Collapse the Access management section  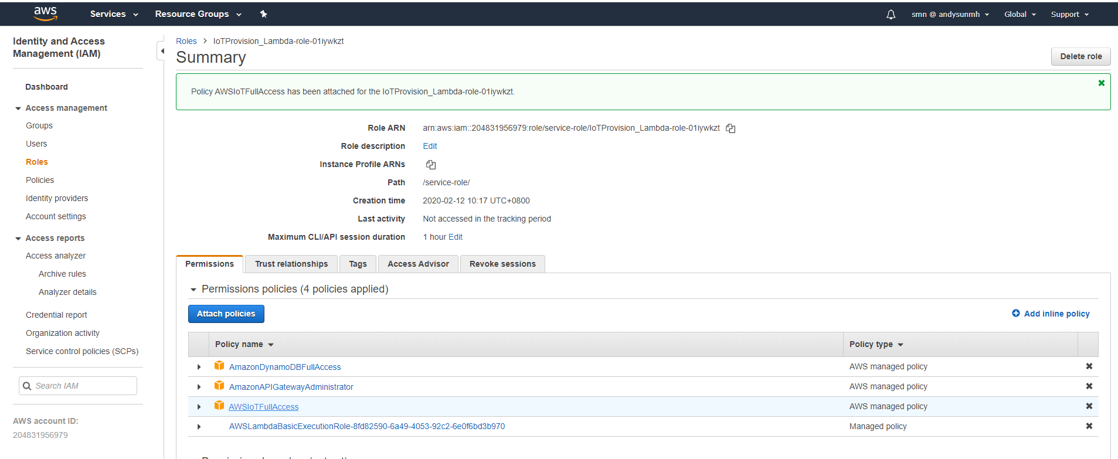pos(19,108)
